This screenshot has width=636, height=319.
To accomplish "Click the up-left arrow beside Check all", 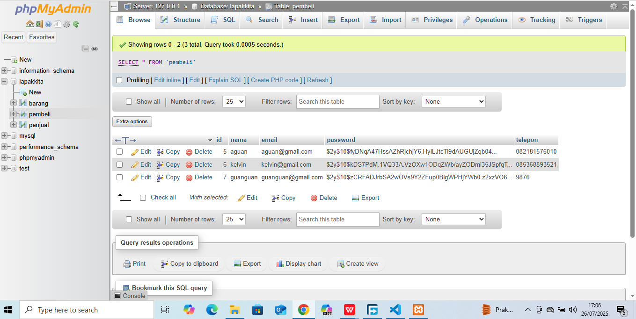I will pos(124,198).
